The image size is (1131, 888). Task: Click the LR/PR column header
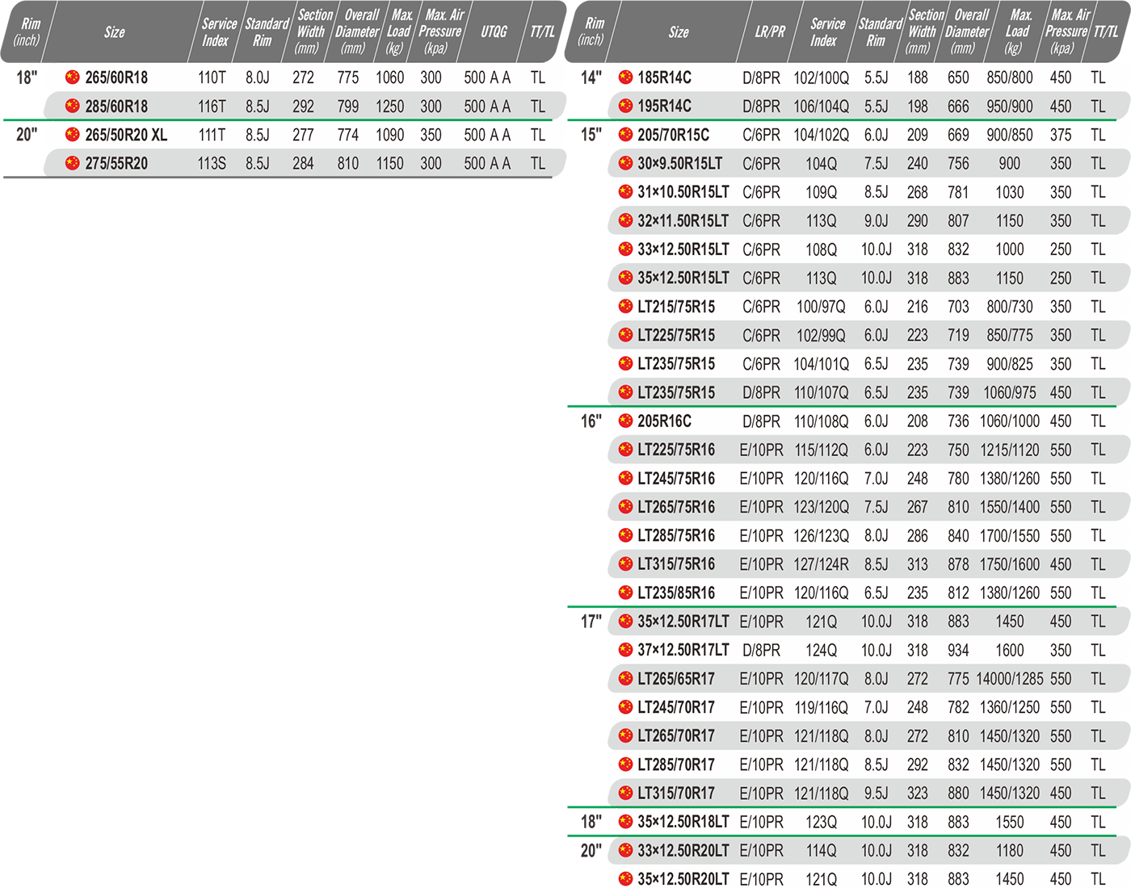769,31
